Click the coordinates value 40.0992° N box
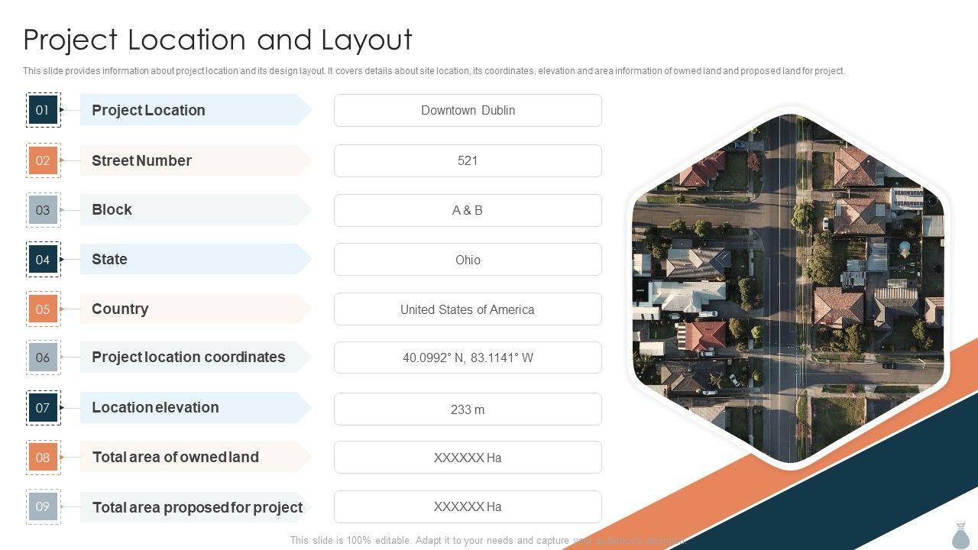Viewport: 978px width, 550px height. tap(468, 357)
